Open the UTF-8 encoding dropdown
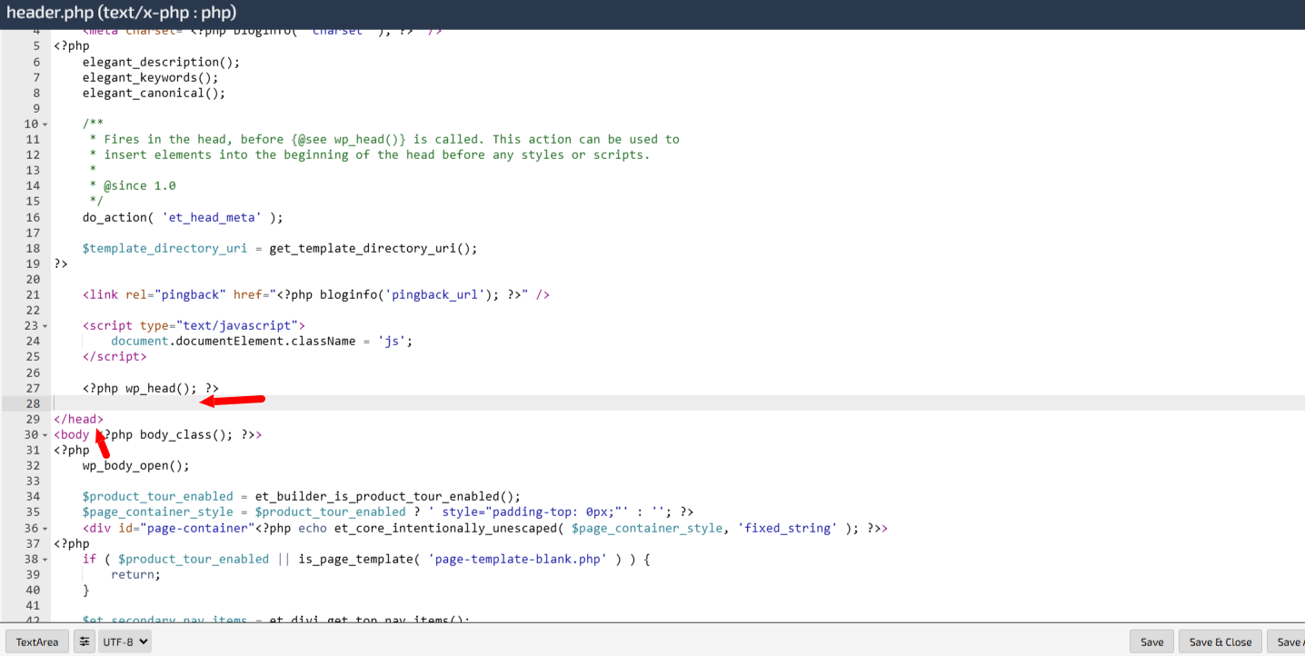Image resolution: width=1305 pixels, height=656 pixels. [125, 641]
